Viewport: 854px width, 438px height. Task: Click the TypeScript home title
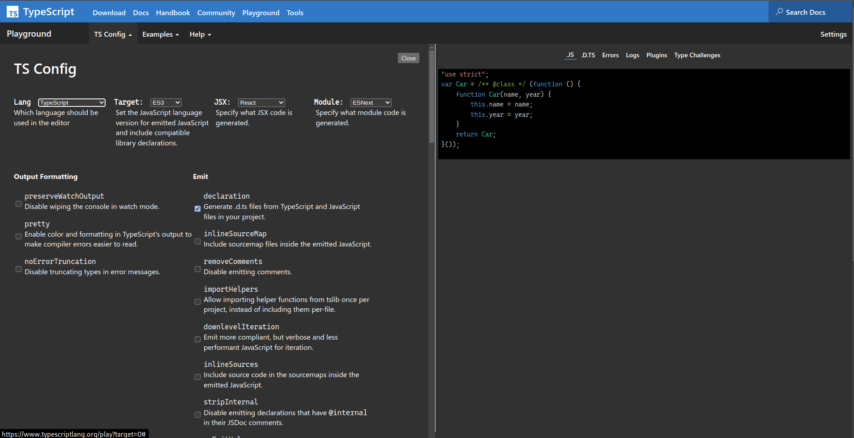(49, 12)
